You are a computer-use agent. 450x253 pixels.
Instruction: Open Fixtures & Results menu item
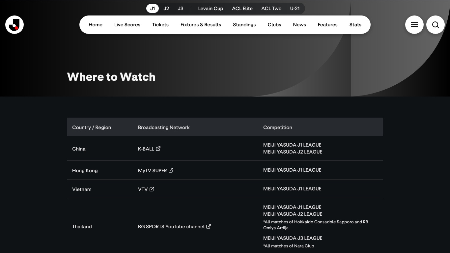201,25
